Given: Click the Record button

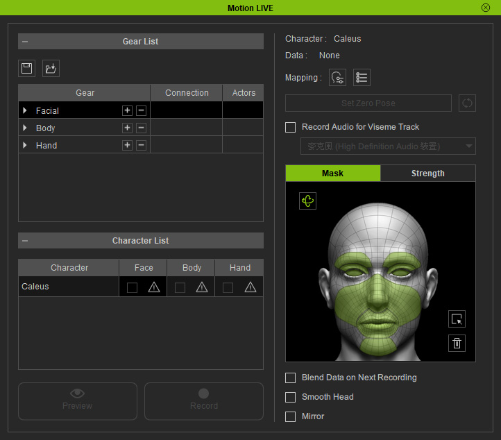Looking at the screenshot, I should coord(204,401).
